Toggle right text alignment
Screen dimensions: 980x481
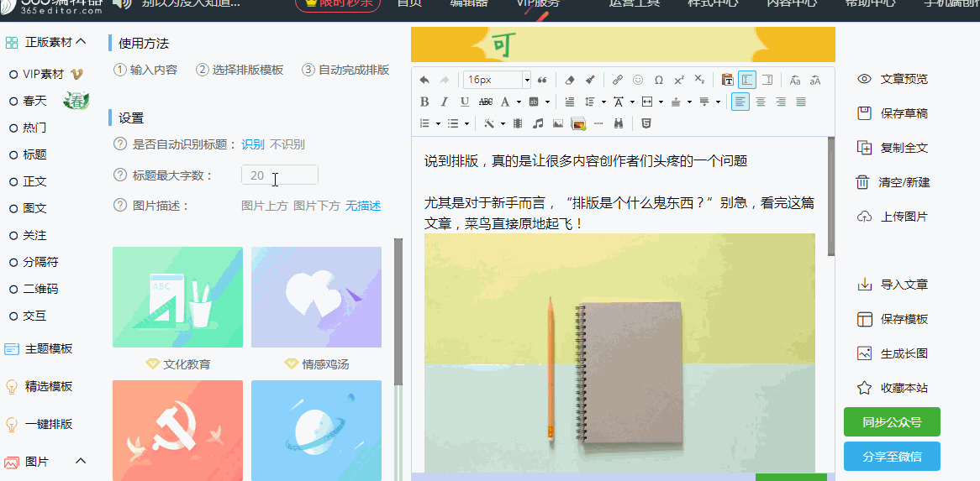click(x=781, y=102)
